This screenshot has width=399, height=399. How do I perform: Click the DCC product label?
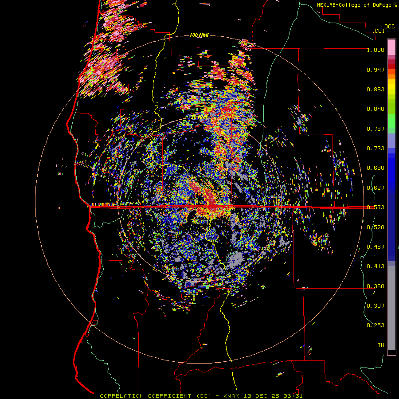(x=389, y=27)
